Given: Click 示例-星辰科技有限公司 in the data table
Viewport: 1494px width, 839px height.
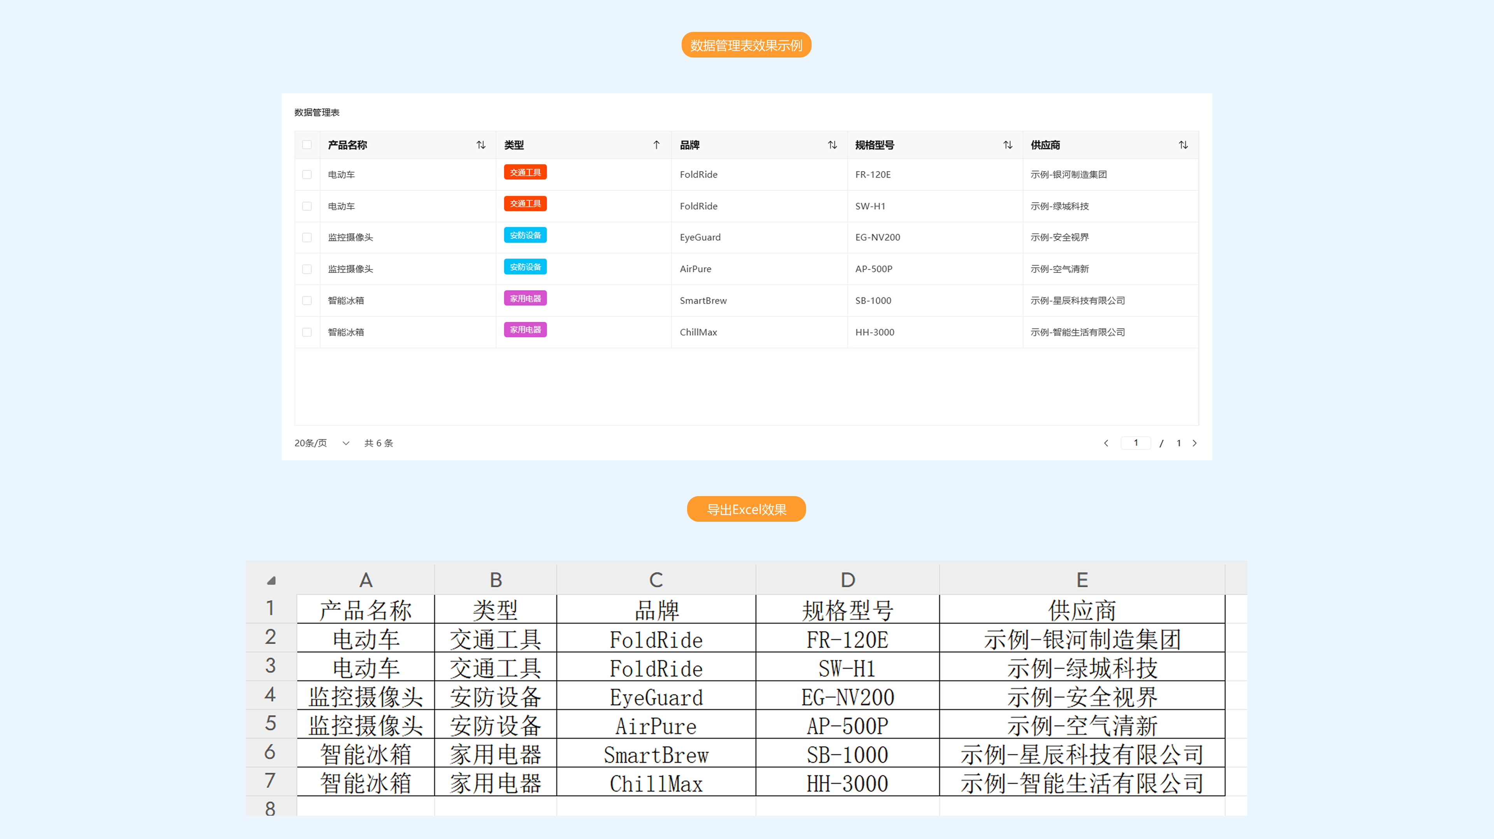Looking at the screenshot, I should click(x=1078, y=301).
